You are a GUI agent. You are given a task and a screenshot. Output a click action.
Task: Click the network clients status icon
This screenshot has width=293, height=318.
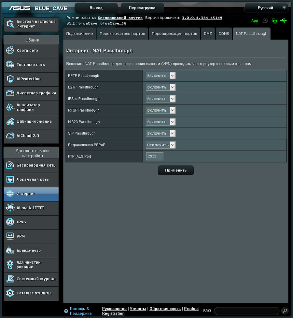274,21
